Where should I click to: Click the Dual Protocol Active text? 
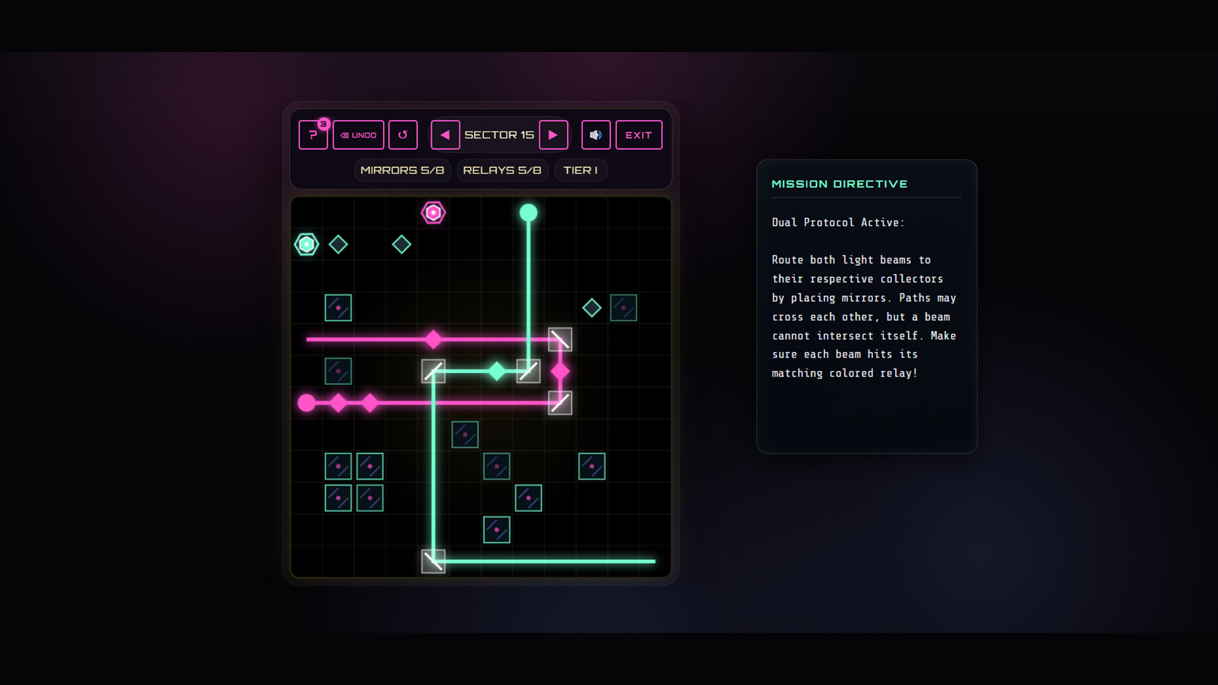click(x=838, y=223)
